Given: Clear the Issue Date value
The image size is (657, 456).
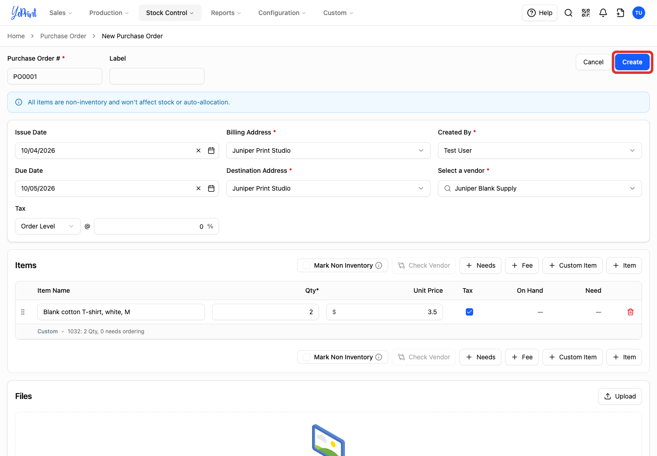Looking at the screenshot, I should click(198, 150).
